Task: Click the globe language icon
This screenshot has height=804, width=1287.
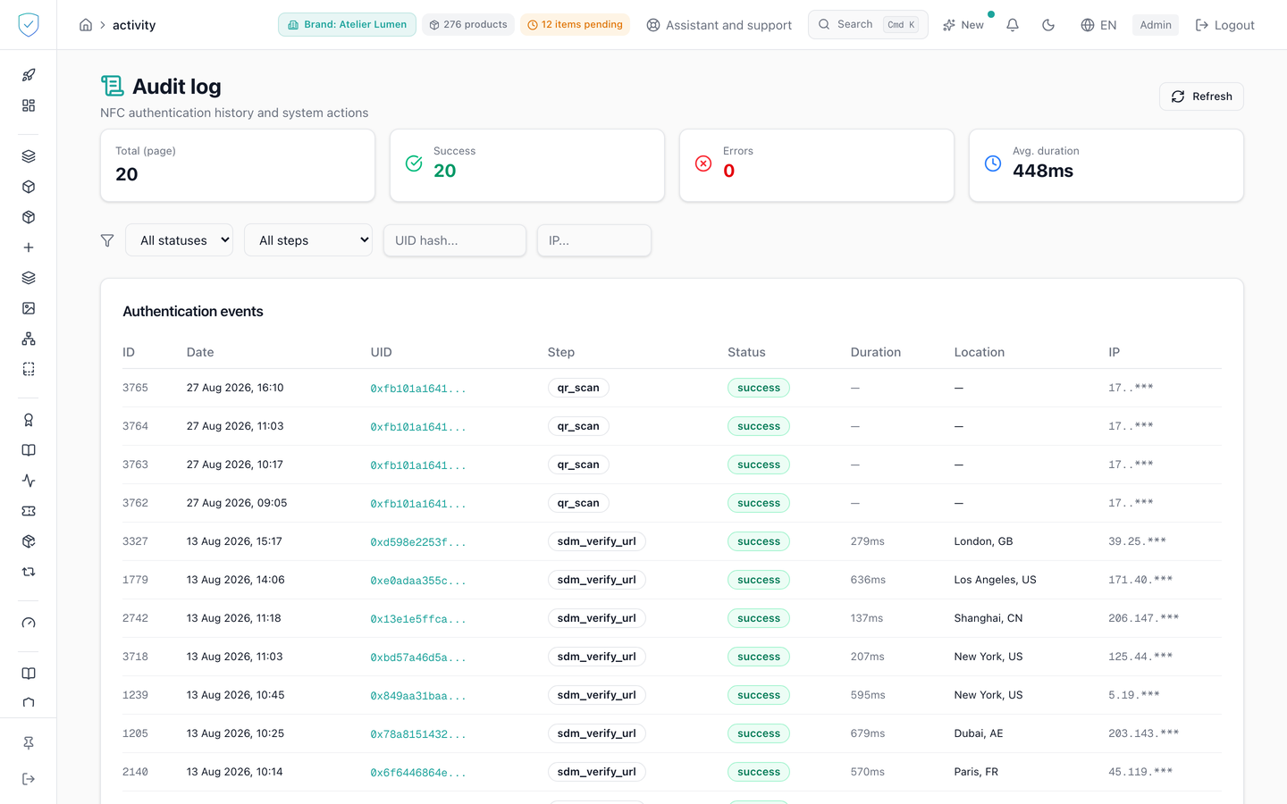Action: [1088, 25]
